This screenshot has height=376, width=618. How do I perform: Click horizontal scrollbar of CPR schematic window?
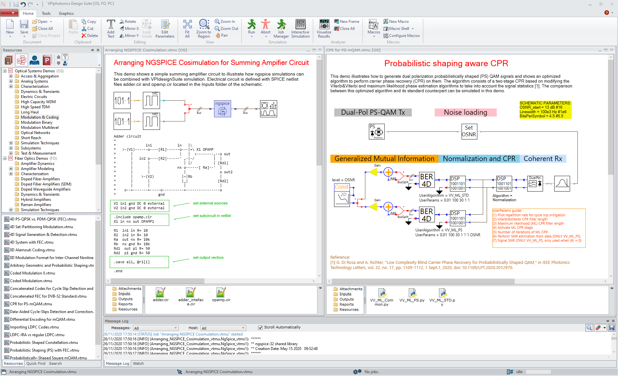tap(423, 281)
